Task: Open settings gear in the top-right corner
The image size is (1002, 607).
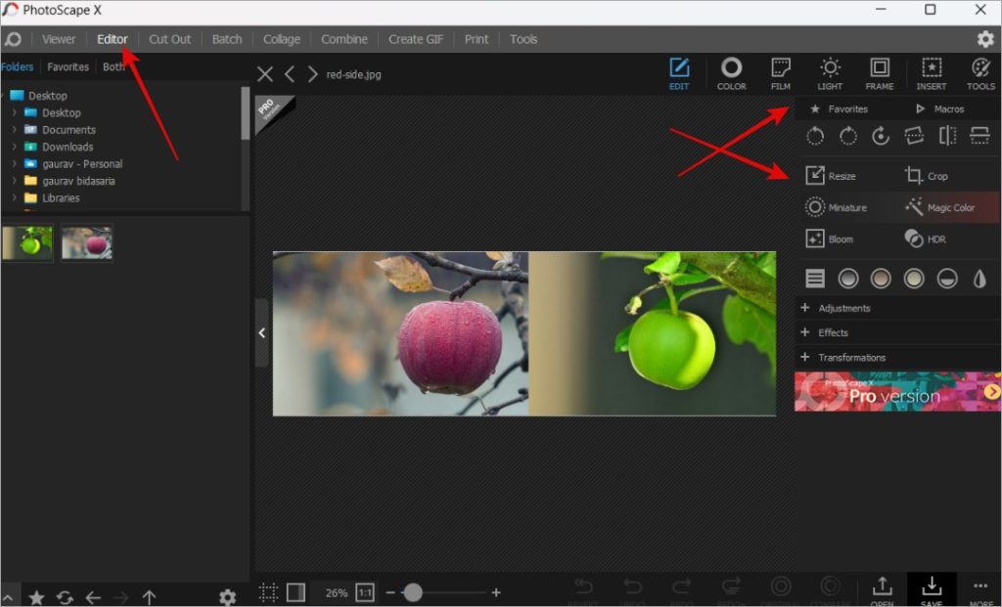Action: coord(984,39)
